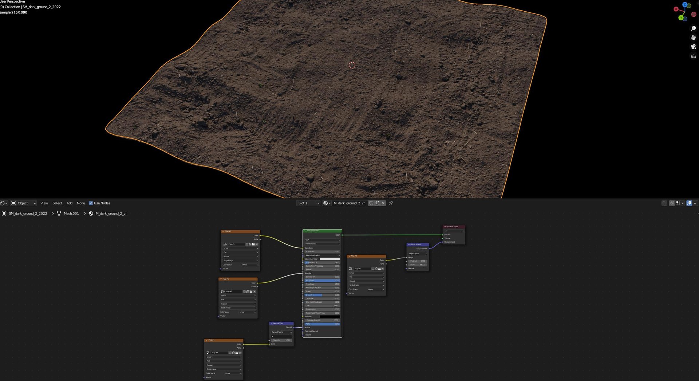Click M_dark_ground_2_vr in the breadcrumb
Screen dimensions: 699x381
click(x=111, y=213)
